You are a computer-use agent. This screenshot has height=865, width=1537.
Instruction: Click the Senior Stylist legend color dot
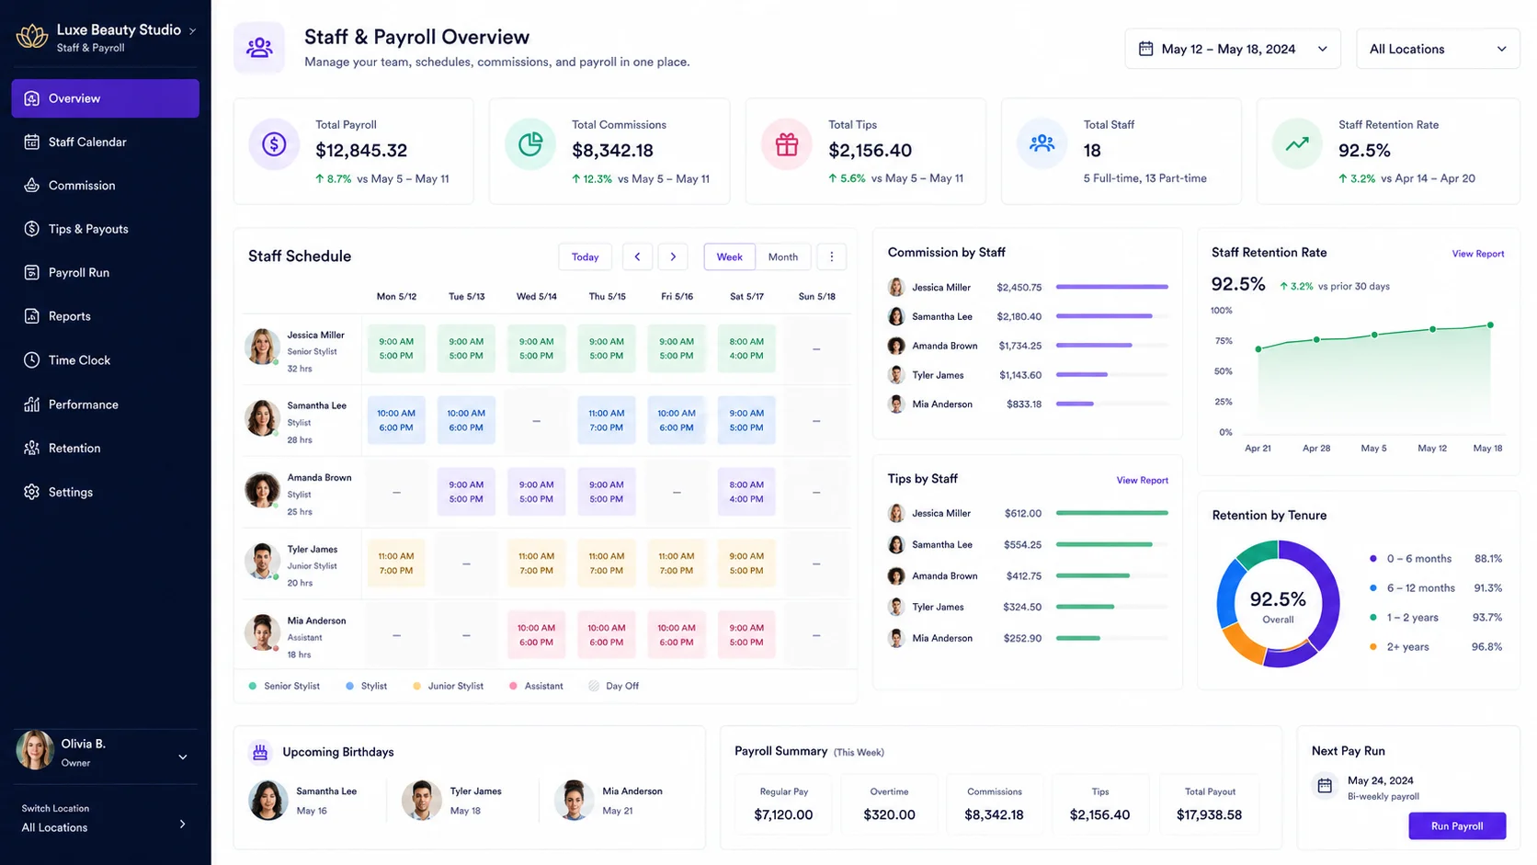pos(253,686)
